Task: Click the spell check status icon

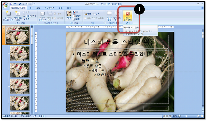Action: [x=35, y=116]
